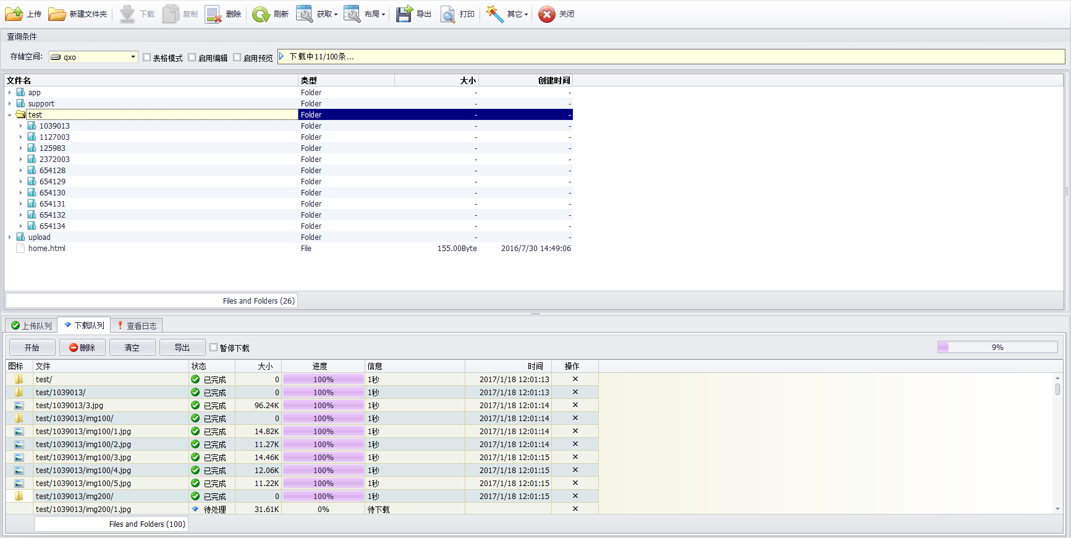
Task: Expand the support folder
Action: 10,104
